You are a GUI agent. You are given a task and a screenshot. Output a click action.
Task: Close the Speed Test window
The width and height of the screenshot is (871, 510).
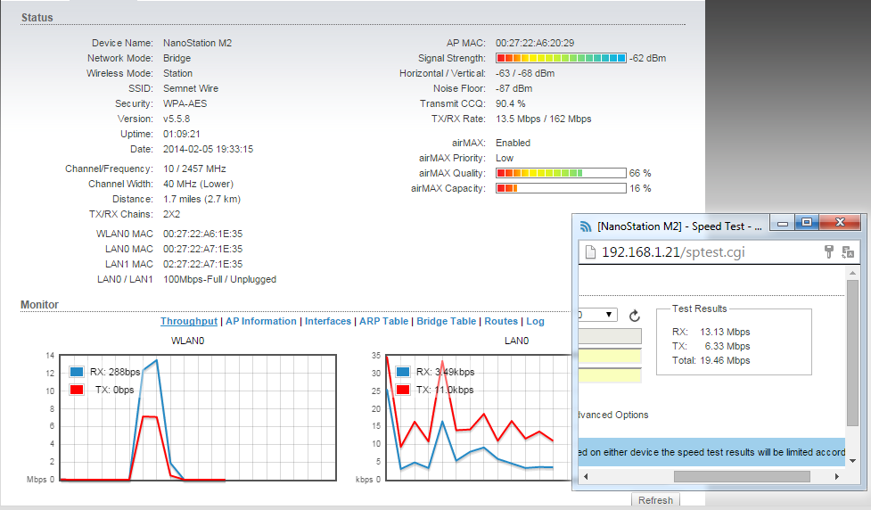click(840, 223)
